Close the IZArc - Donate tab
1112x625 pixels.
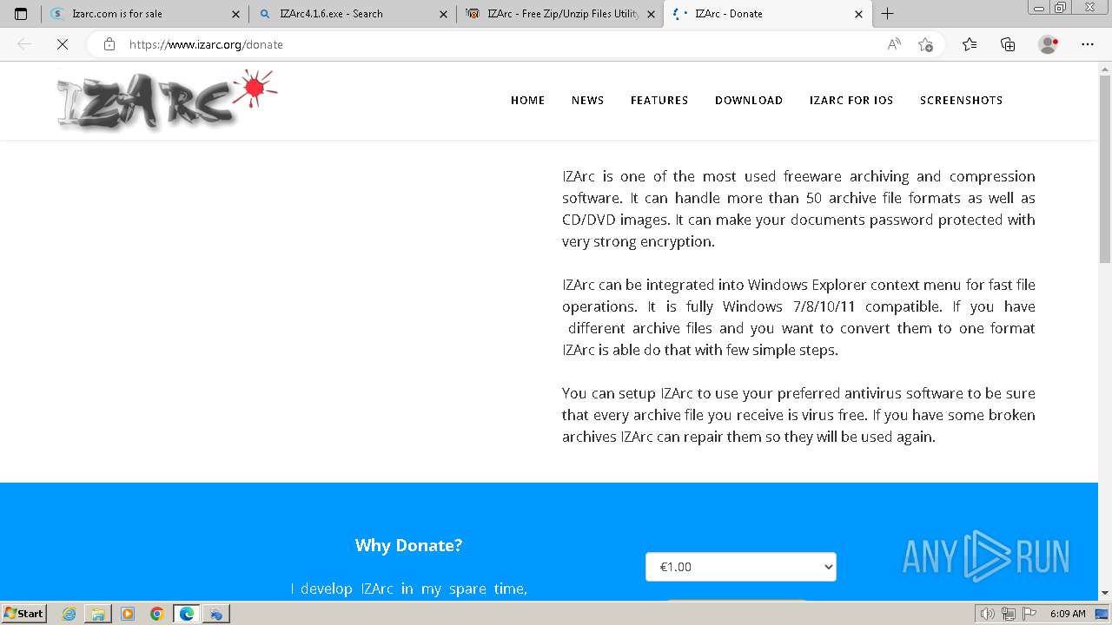(858, 14)
